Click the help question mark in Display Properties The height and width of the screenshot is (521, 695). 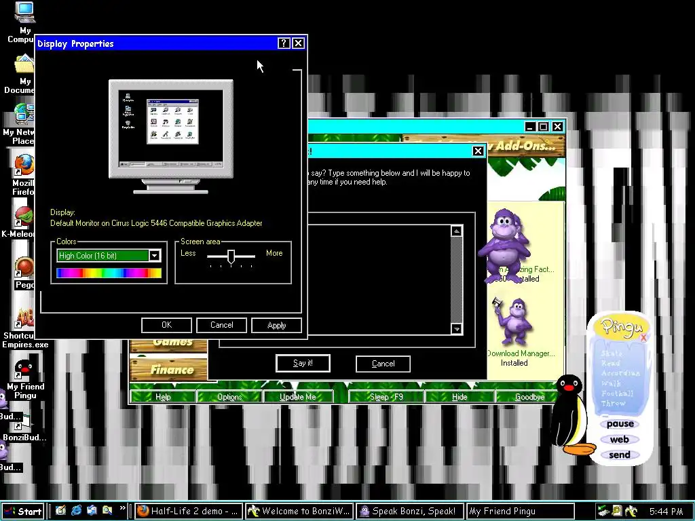tap(284, 43)
